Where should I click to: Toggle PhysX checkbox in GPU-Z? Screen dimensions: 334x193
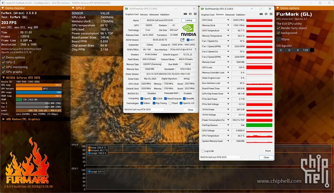tap(170, 103)
